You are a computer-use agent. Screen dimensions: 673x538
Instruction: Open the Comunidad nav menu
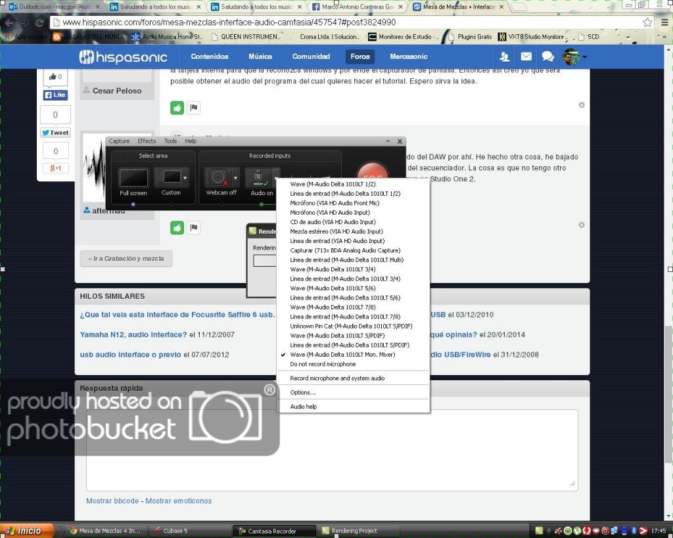click(x=311, y=56)
